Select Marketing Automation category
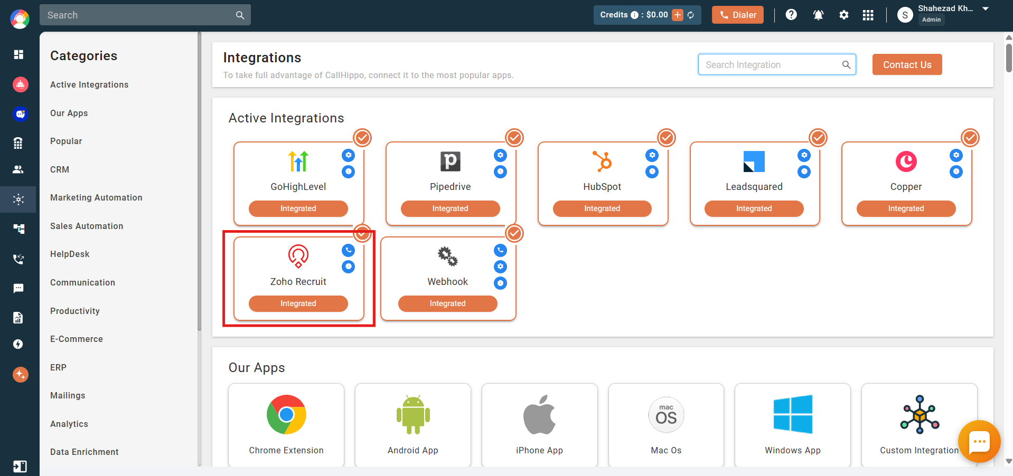The image size is (1013, 476). (x=96, y=197)
